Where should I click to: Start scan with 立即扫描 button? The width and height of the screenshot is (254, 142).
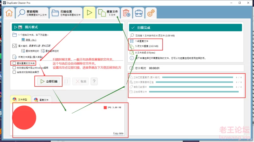[49, 81]
